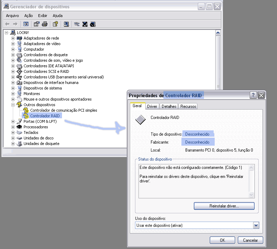Open the Arquivo menu

click(x=12, y=16)
